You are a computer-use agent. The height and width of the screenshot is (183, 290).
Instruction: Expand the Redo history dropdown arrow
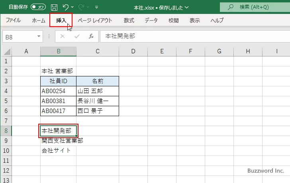coord(88,7)
